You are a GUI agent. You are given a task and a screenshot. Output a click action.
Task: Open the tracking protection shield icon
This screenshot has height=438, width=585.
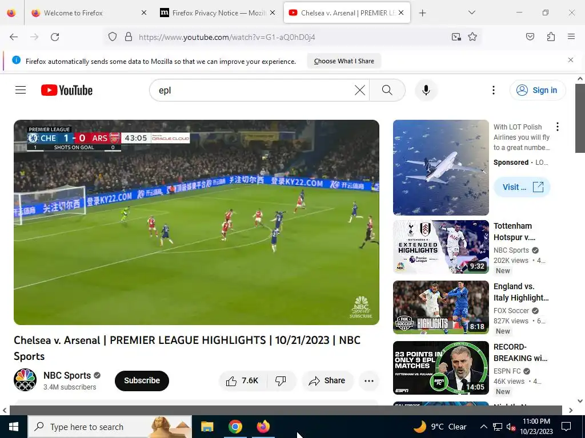pyautogui.click(x=113, y=37)
